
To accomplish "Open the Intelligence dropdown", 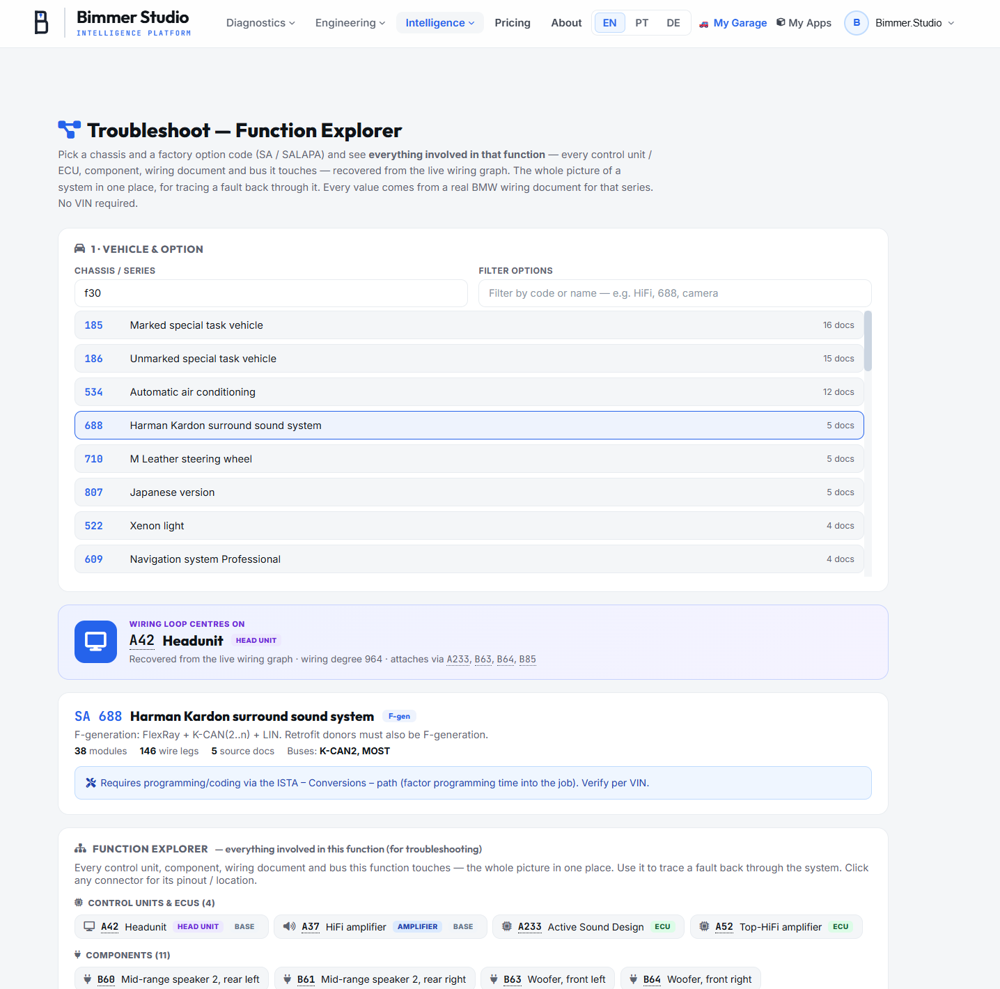I will click(440, 23).
